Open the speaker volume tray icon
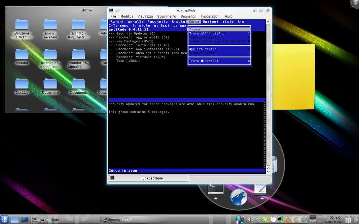 click(257, 220)
